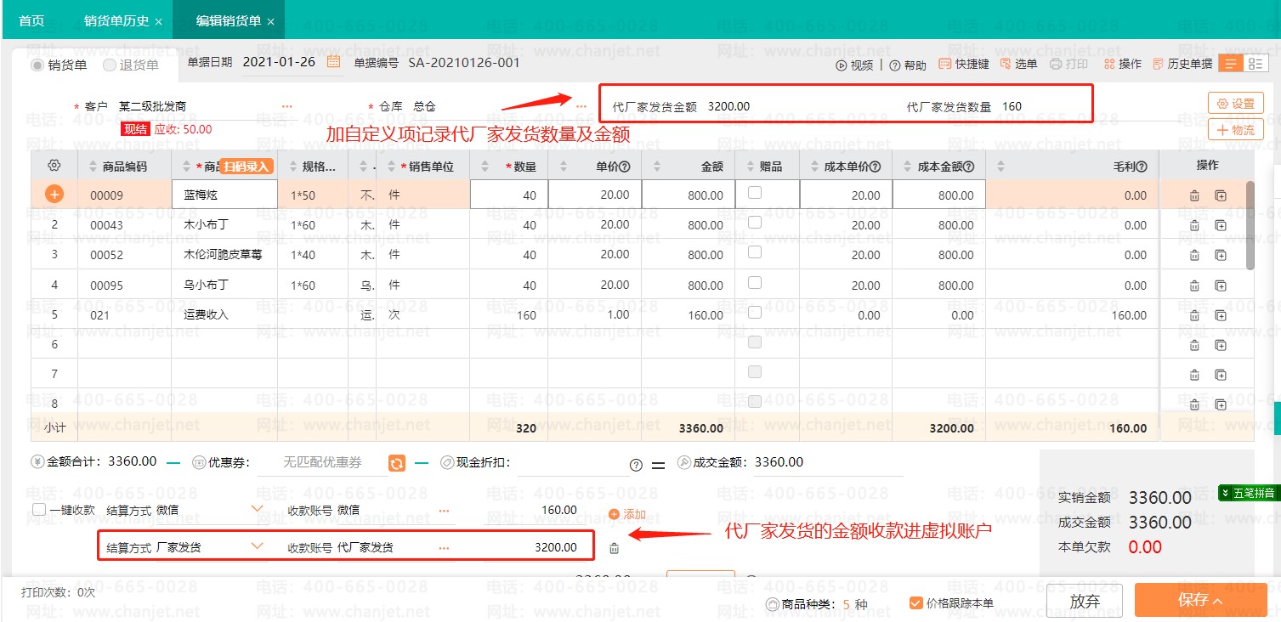Tick the 赠品 checkbox for 木伦河脆皮草莓
This screenshot has height=622, width=1281.
pyautogui.click(x=754, y=252)
